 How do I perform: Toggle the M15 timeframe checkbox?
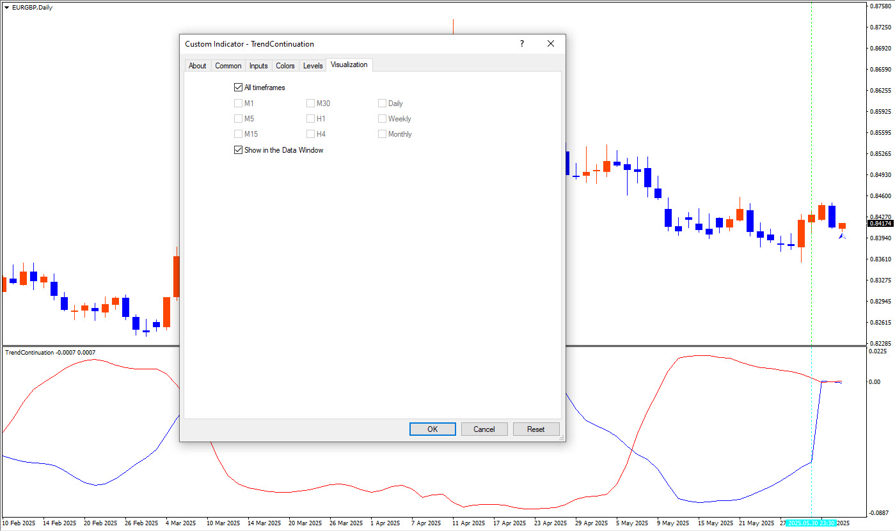239,134
